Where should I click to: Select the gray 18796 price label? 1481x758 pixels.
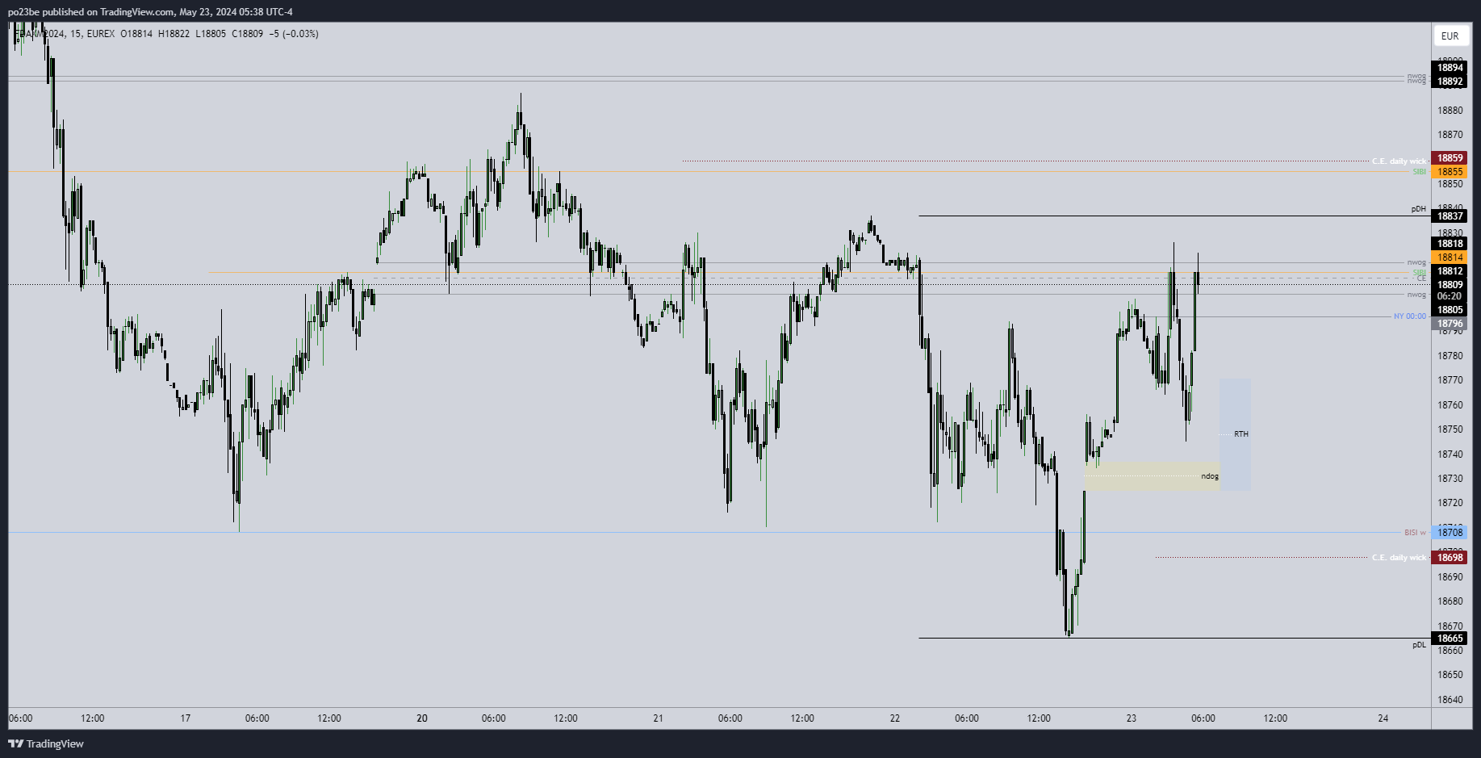coord(1450,324)
